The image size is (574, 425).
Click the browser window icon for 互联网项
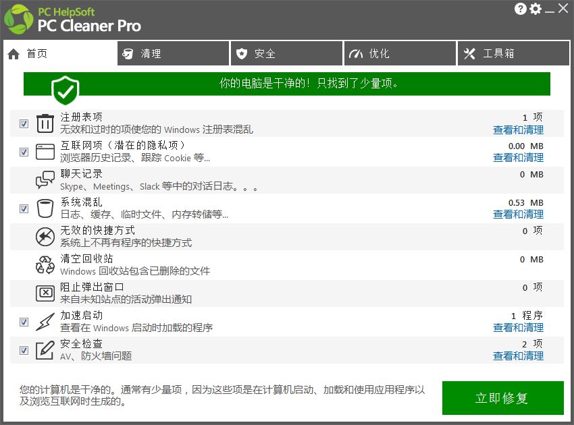click(45, 152)
